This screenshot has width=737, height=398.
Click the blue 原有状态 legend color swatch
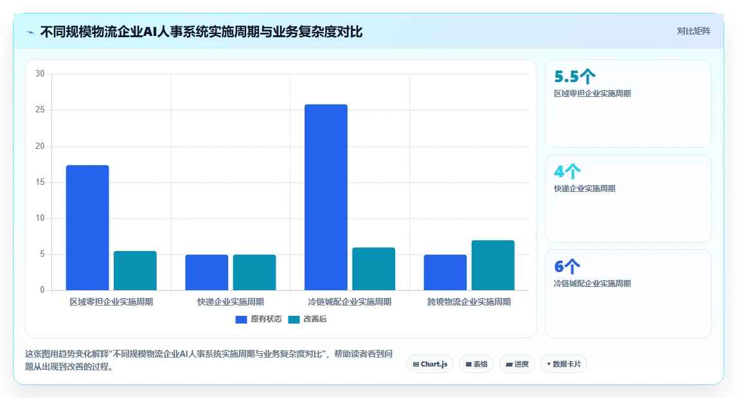(x=241, y=320)
